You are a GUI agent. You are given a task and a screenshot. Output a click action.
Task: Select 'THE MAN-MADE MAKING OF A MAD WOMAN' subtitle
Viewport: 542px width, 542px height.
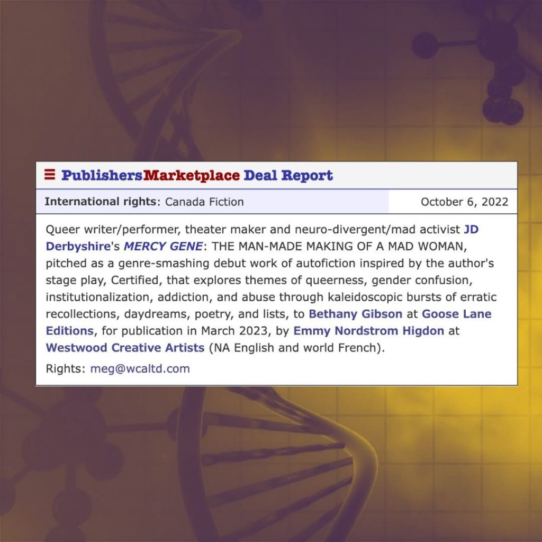pos(339,246)
